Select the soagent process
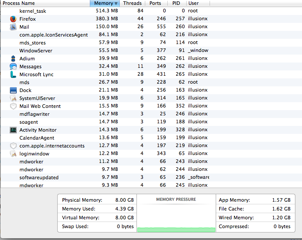The height and width of the screenshot is (240, 302). click(151, 122)
